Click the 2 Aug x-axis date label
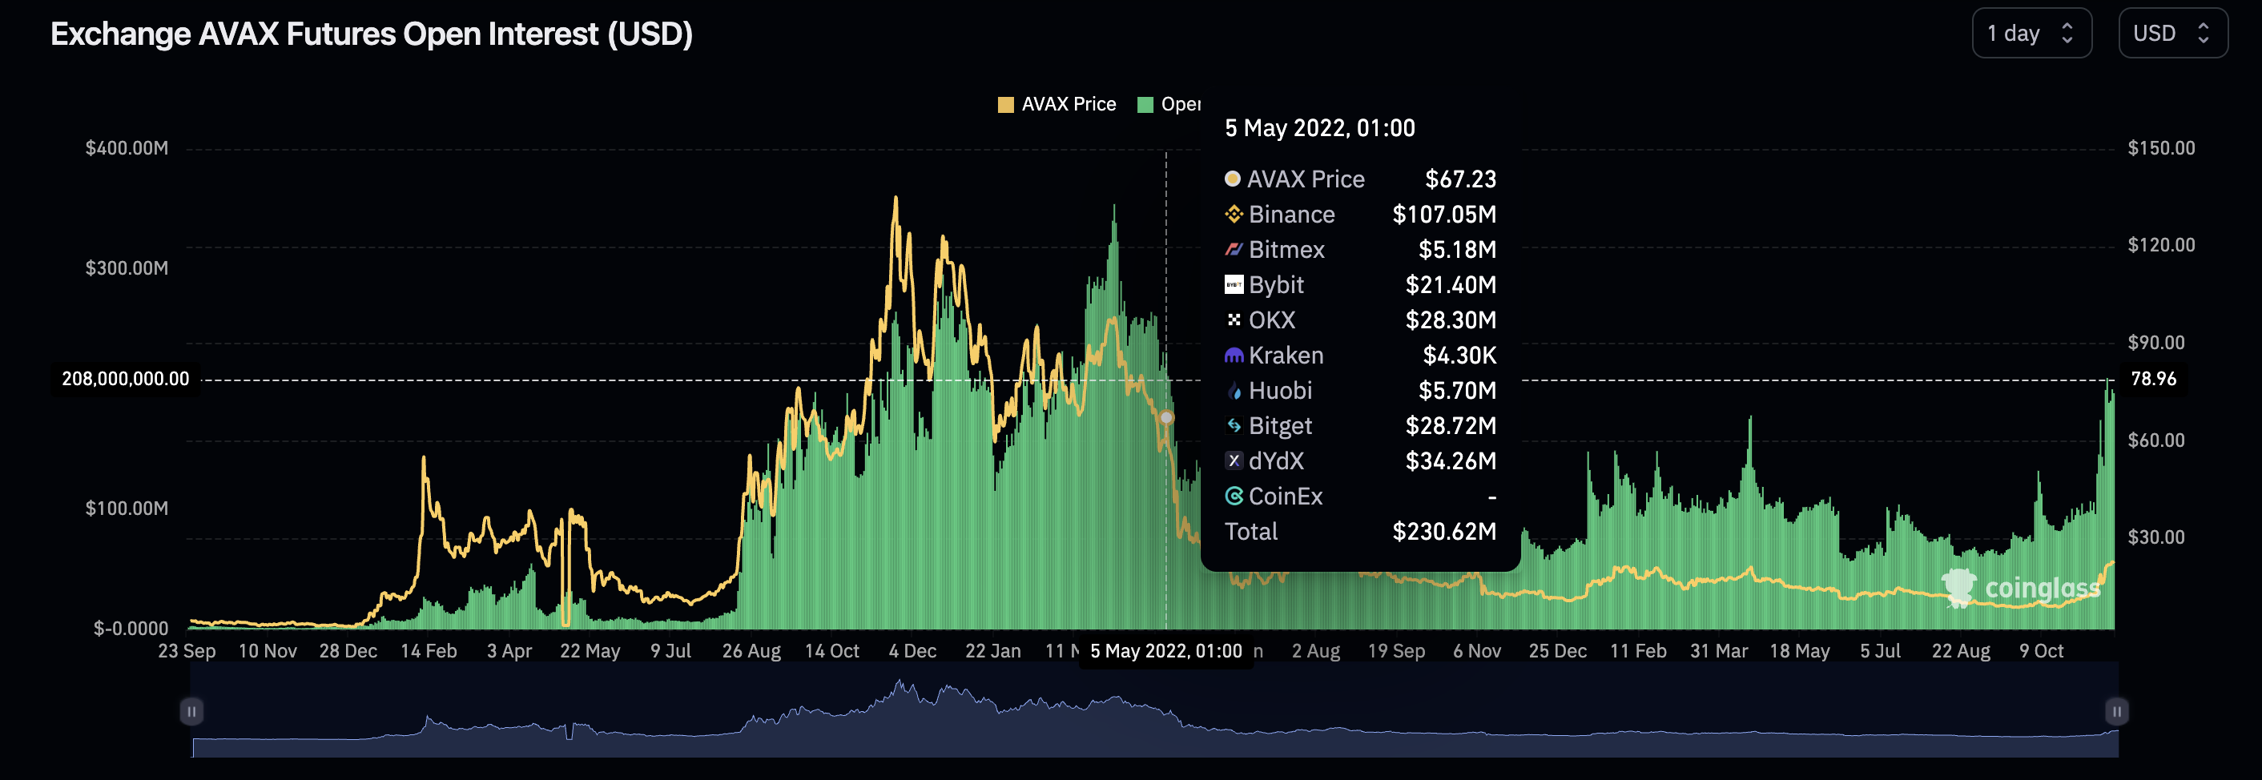The image size is (2262, 780). pos(1316,651)
